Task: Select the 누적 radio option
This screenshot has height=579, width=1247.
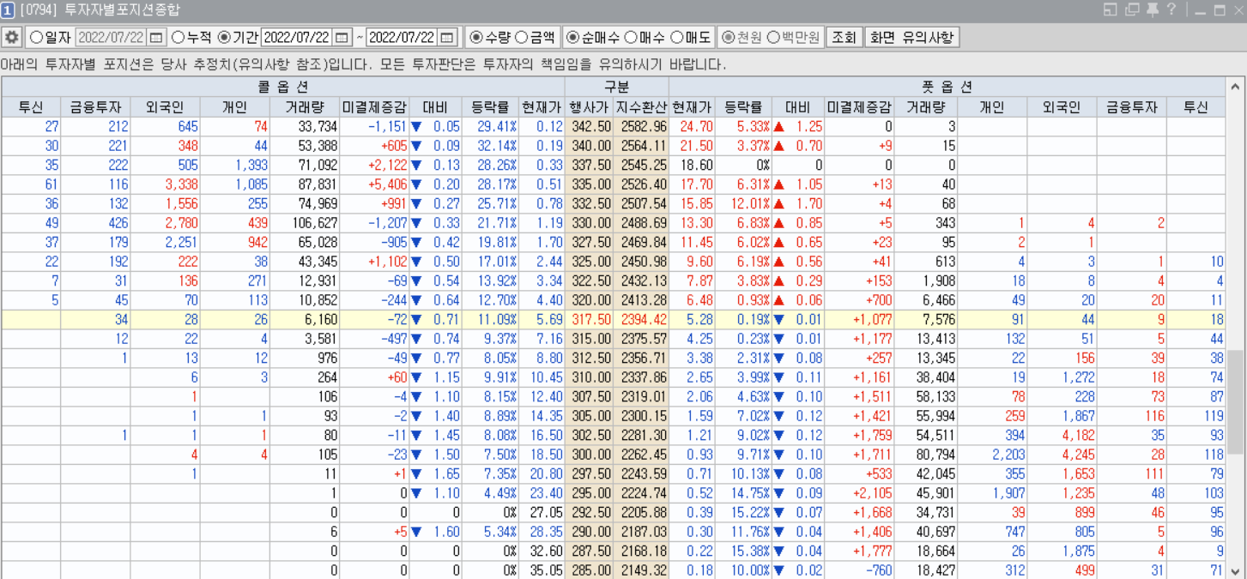Action: pyautogui.click(x=191, y=38)
